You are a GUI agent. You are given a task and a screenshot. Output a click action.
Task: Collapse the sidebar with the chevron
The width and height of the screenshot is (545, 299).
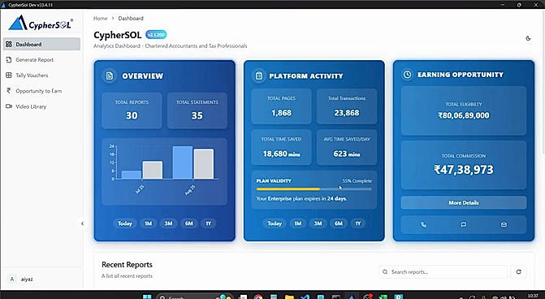tap(82, 223)
